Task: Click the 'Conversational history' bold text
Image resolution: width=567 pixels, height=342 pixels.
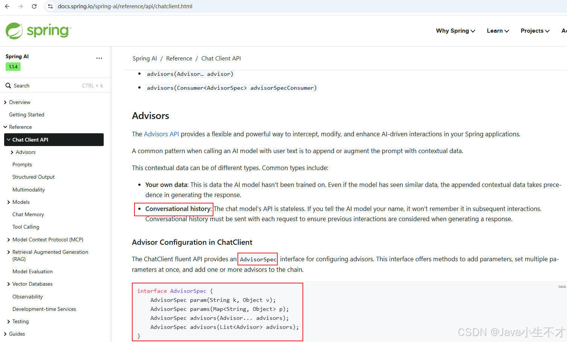Action: (x=178, y=209)
